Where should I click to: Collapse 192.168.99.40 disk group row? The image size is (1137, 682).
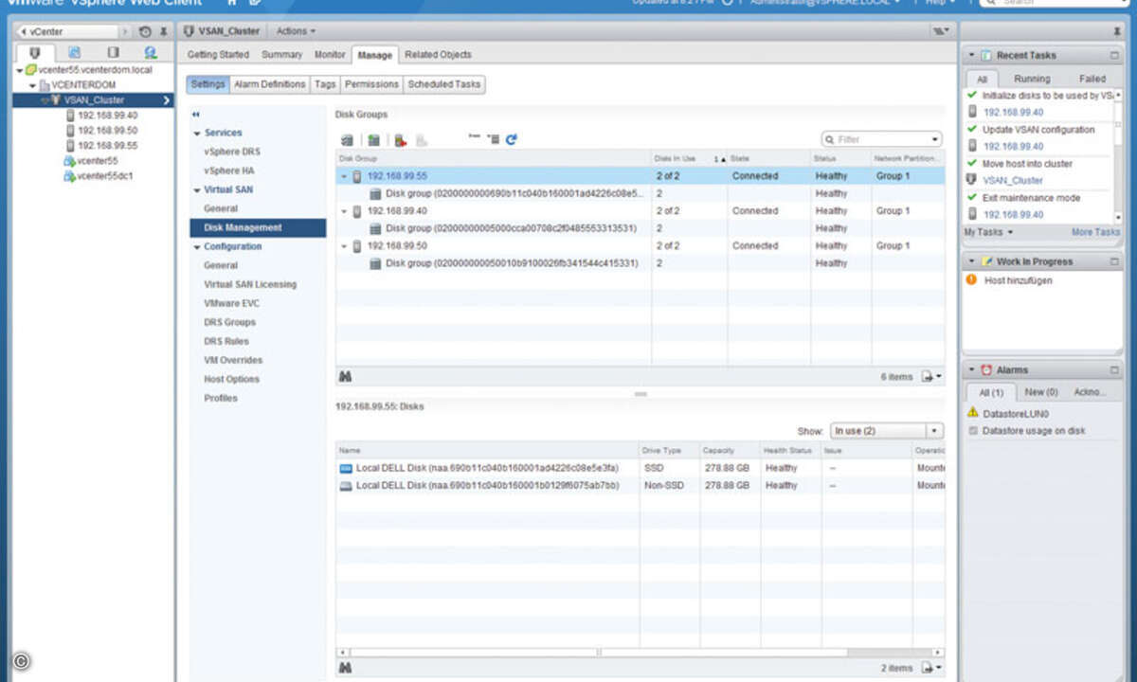tap(344, 211)
